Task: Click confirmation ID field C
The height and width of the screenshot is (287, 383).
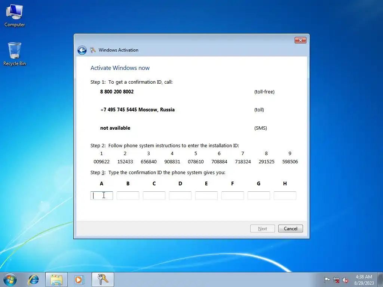Action: 154,195
